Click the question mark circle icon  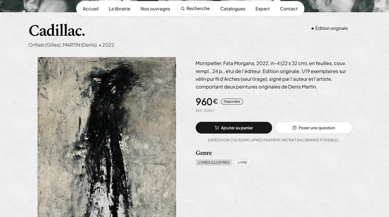click(294, 128)
